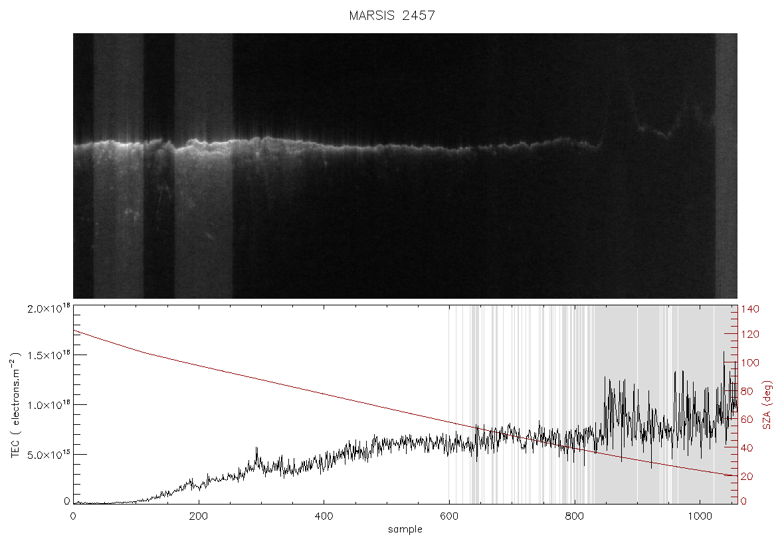Click the 2.0×10¹⁶ TEC tick label
The height and width of the screenshot is (551, 784).
[x=49, y=308]
